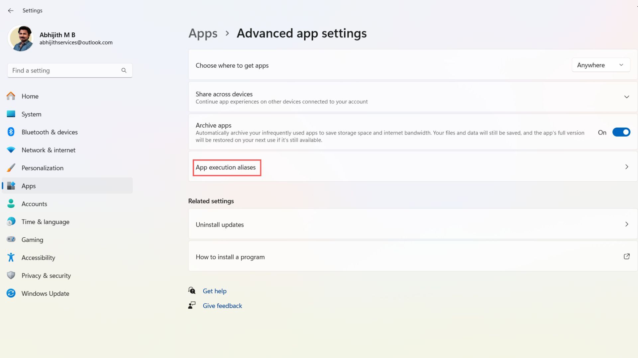Open How to install a program

coord(230,257)
